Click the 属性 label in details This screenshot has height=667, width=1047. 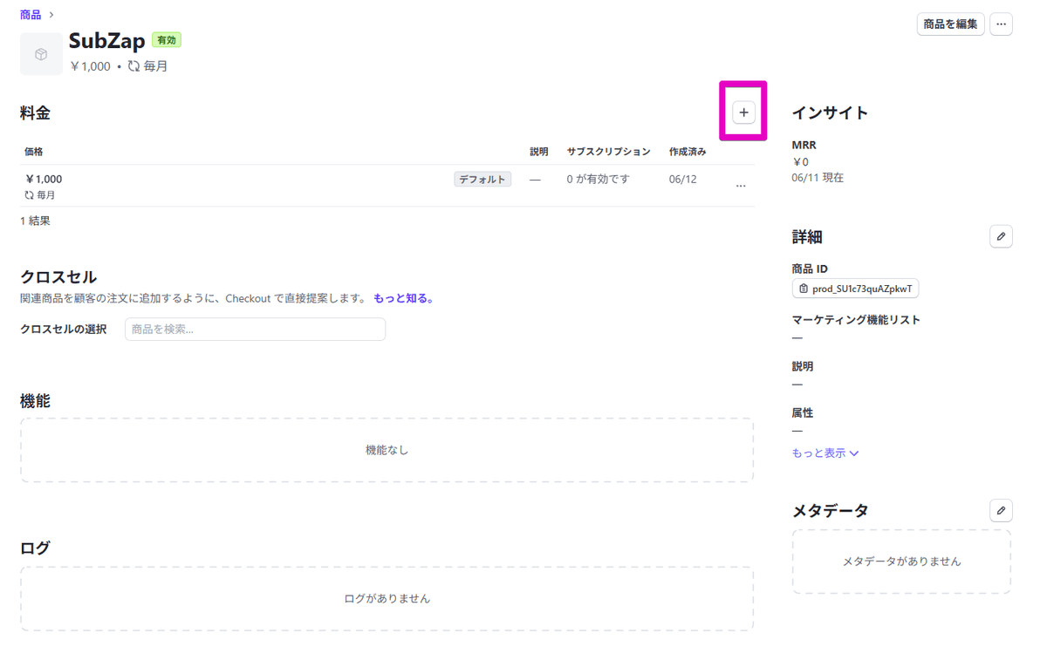point(803,413)
